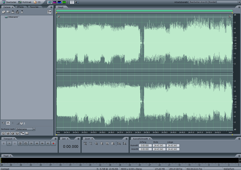Click zoom out vertically icon

pyautogui.click(x=125, y=143)
